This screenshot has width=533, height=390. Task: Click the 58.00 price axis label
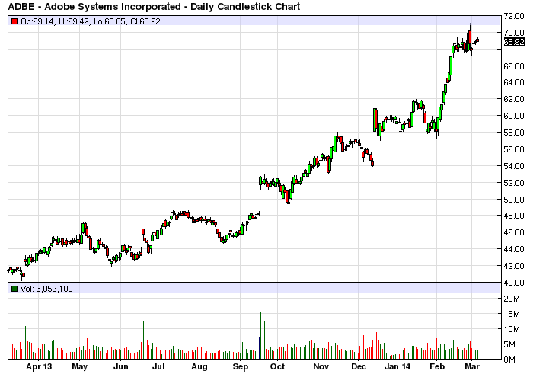[x=514, y=133]
